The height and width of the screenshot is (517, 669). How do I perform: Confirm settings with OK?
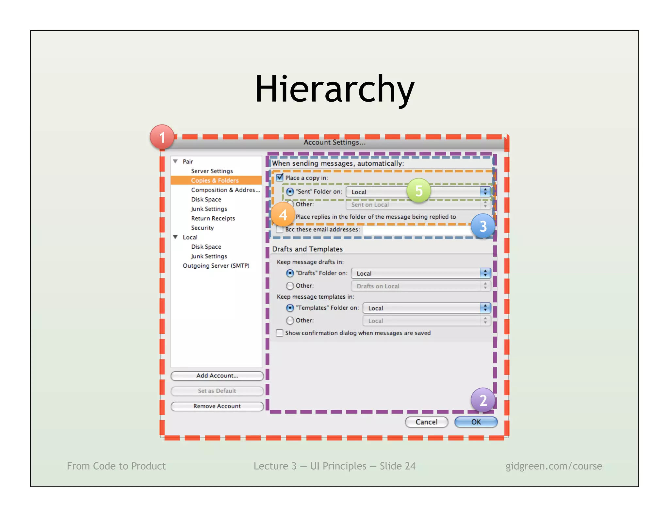tap(476, 422)
